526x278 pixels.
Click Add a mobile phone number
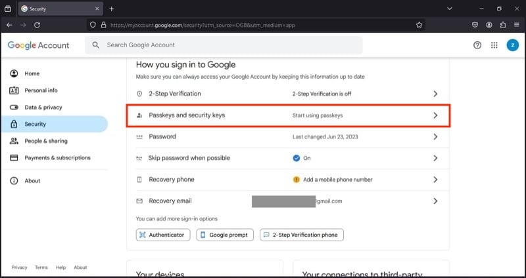click(x=337, y=180)
